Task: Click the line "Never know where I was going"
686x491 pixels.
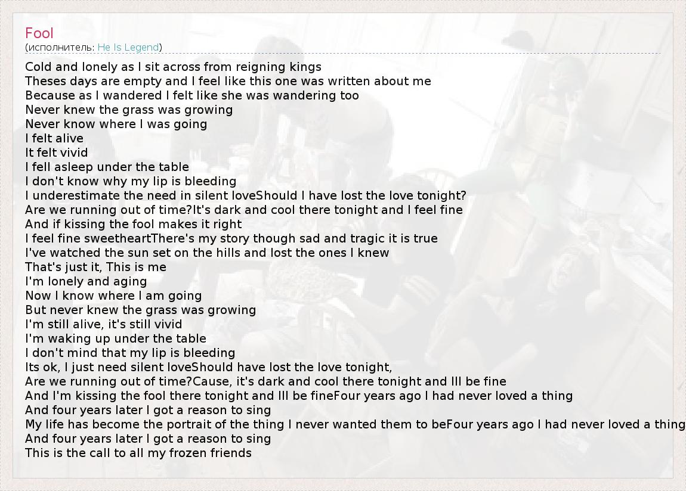Action: tap(116, 124)
